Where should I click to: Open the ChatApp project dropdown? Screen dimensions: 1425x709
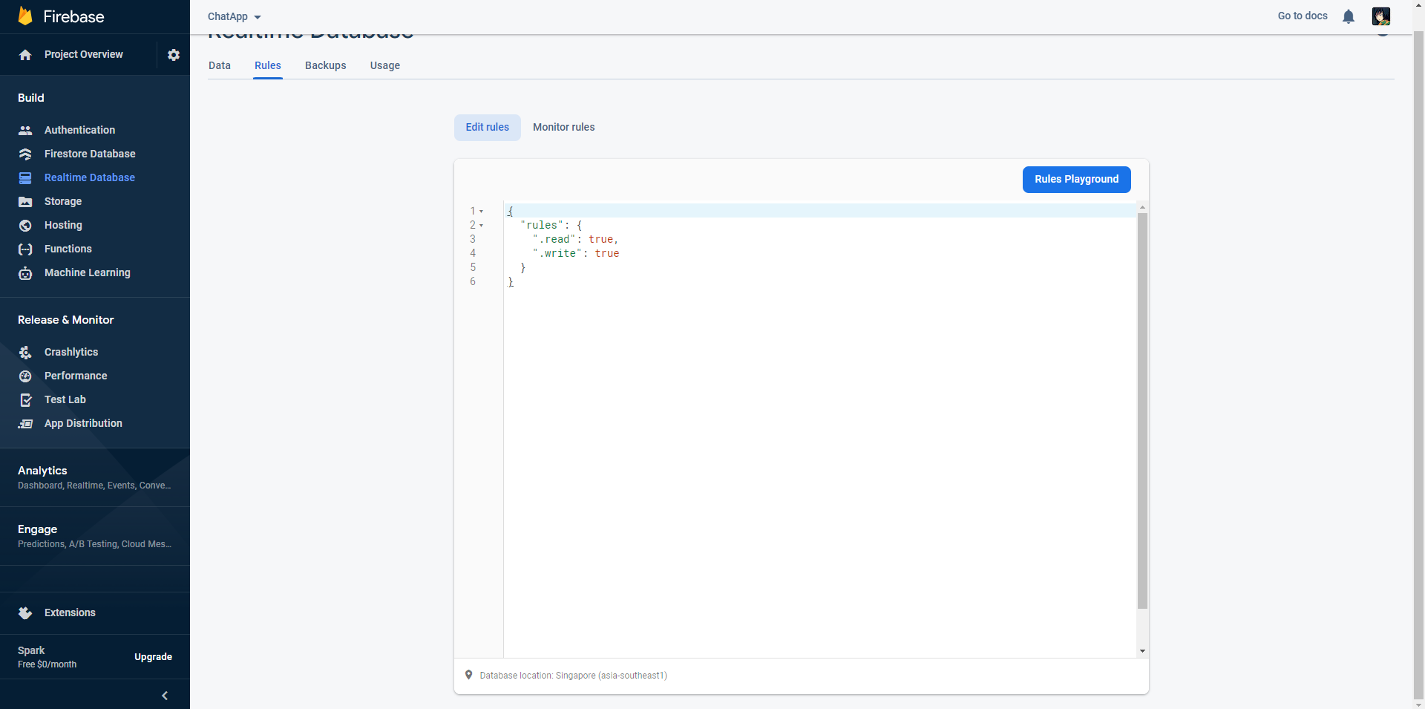pyautogui.click(x=235, y=16)
